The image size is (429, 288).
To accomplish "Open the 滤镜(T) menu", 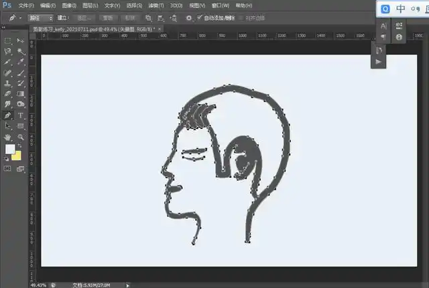I will point(156,5).
